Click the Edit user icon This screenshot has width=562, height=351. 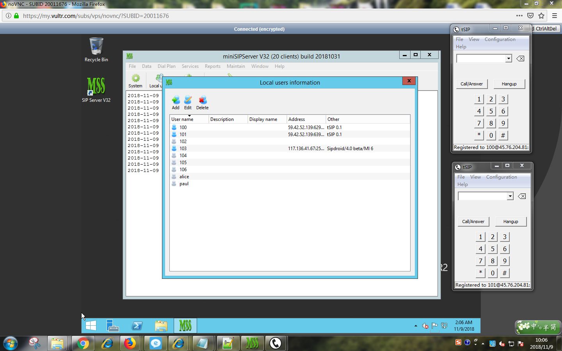click(188, 103)
